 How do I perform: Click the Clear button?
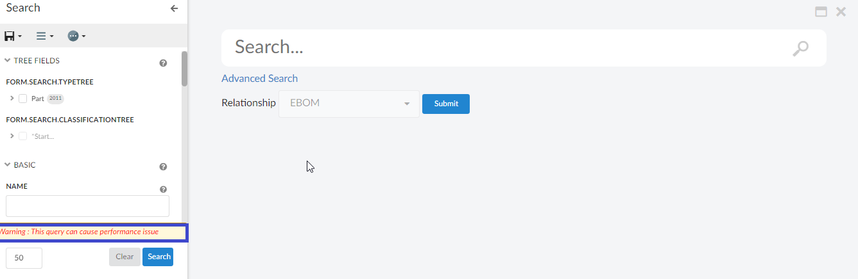pyautogui.click(x=124, y=257)
